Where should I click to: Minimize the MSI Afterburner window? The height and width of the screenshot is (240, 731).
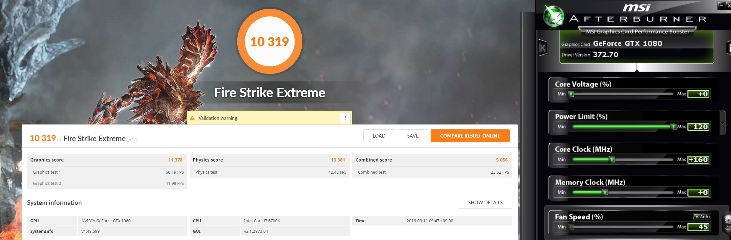721,5
